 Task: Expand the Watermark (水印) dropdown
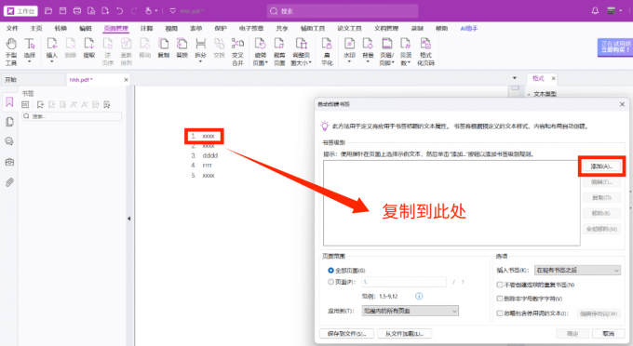tap(349, 61)
